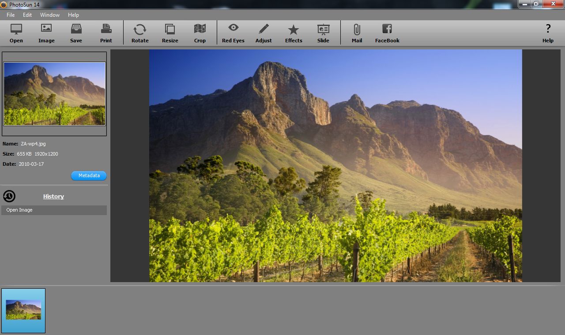Start a Slide show
The width and height of the screenshot is (565, 335).
coord(323,33)
